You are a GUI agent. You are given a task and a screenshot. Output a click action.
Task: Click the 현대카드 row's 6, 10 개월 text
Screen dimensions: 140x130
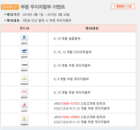click(x=72, y=66)
